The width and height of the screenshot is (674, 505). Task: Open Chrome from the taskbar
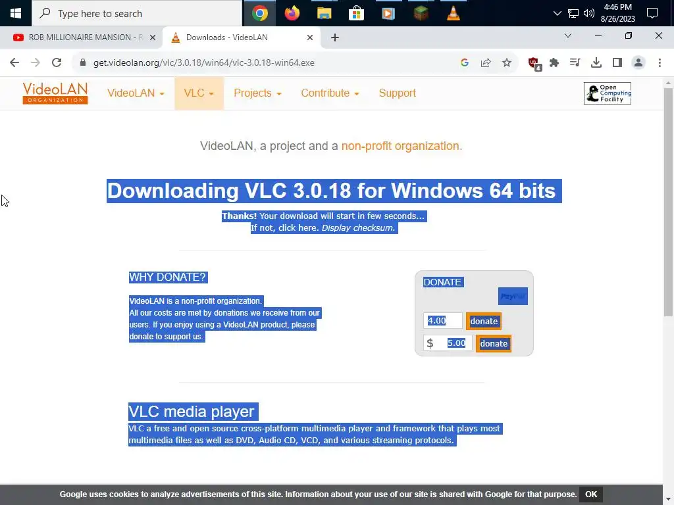260,13
